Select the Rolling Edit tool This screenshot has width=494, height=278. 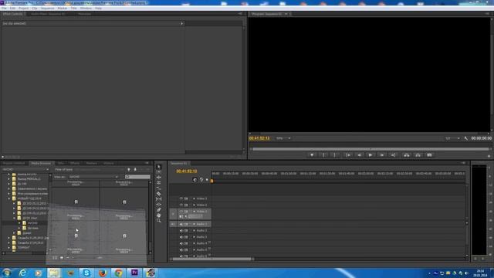point(159,183)
